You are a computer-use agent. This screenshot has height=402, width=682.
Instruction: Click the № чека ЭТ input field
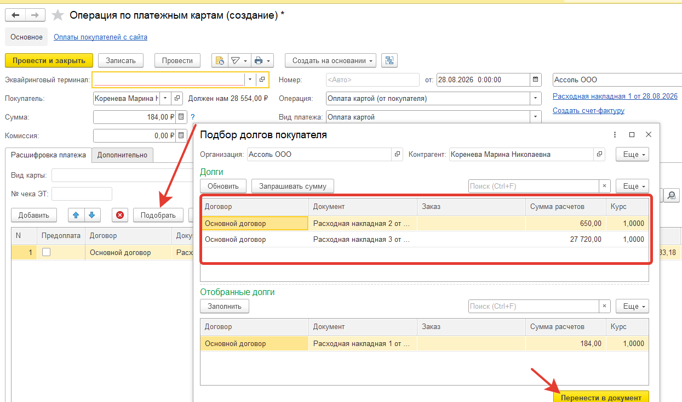(82, 194)
